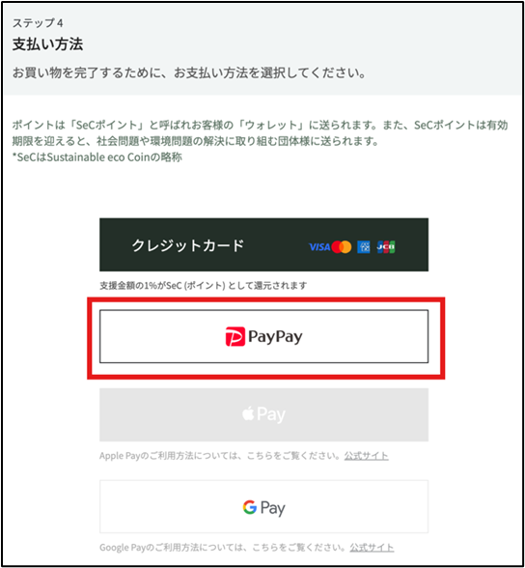The height and width of the screenshot is (568, 525).
Task: Click the American Express card icon
Action: point(364,247)
